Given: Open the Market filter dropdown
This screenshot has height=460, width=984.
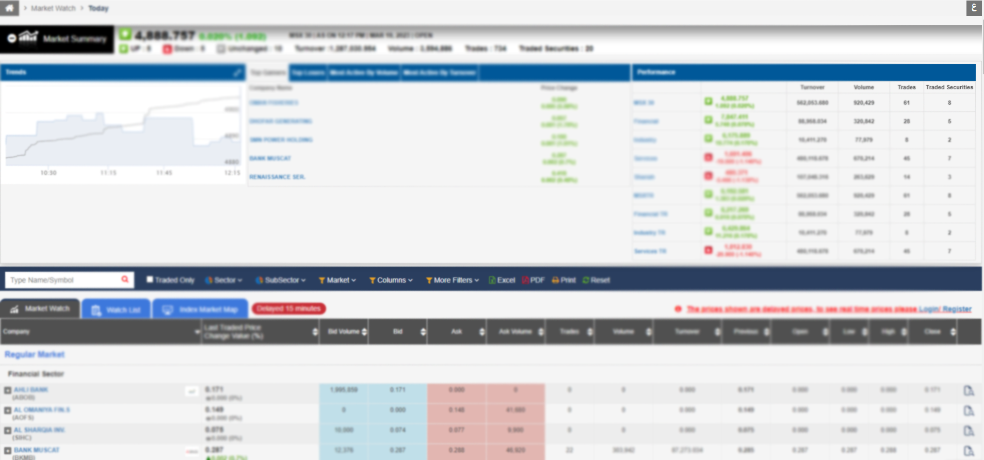Looking at the screenshot, I should click(x=337, y=280).
